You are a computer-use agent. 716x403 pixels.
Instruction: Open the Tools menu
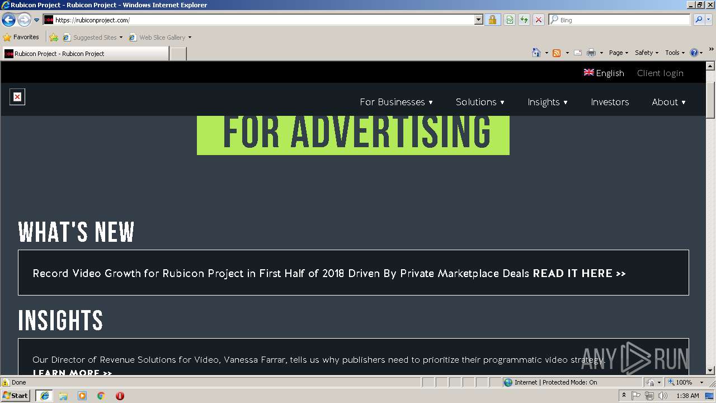675,53
